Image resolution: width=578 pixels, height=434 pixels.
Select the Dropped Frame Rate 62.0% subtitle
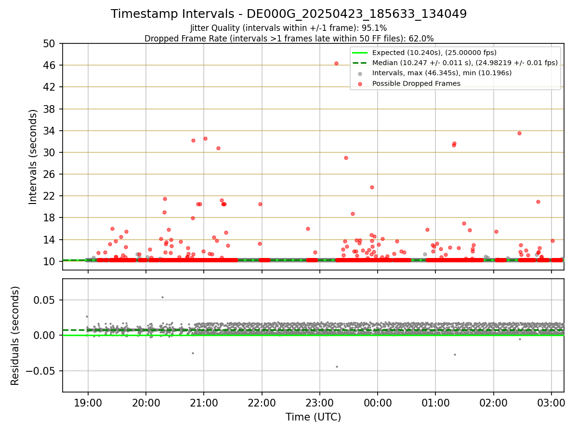pyautogui.click(x=289, y=38)
